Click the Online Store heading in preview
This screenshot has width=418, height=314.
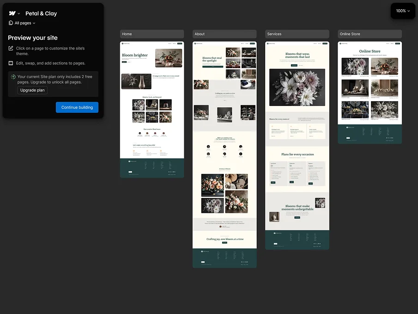pyautogui.click(x=370, y=51)
